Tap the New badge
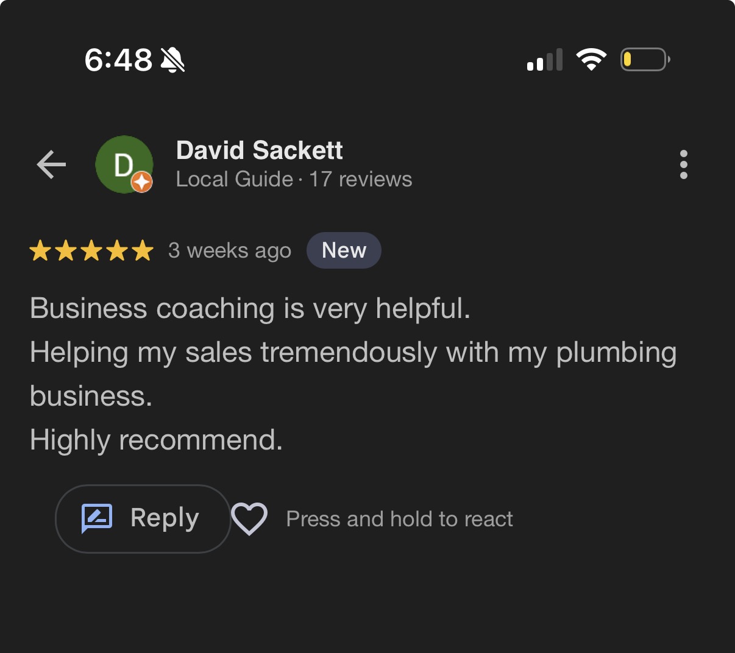The height and width of the screenshot is (653, 735). click(x=344, y=250)
